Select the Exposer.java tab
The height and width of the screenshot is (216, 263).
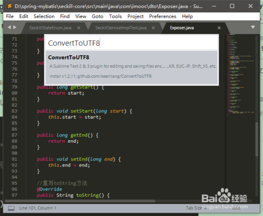tap(182, 28)
